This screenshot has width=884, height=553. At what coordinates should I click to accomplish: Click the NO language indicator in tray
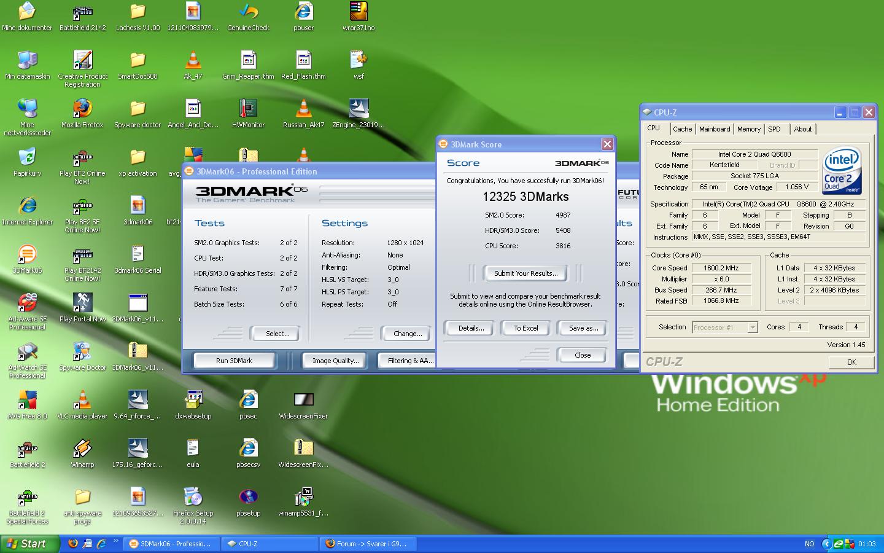coord(809,544)
